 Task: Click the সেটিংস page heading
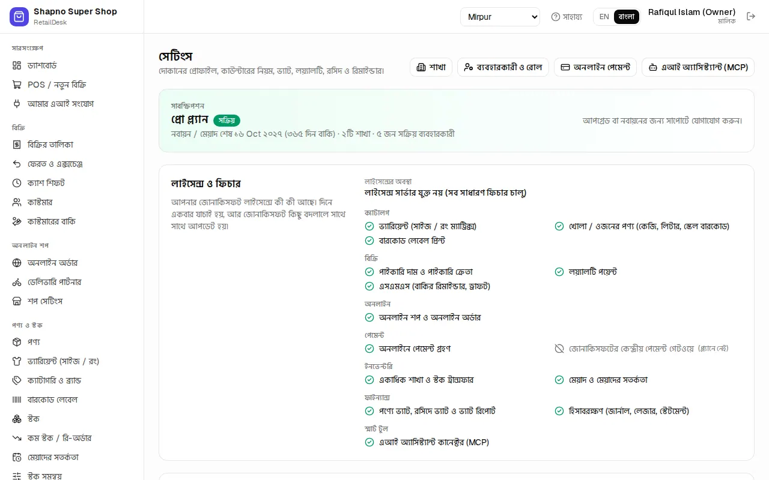point(175,56)
